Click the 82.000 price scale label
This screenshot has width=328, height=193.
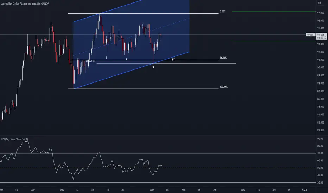[321, 131]
